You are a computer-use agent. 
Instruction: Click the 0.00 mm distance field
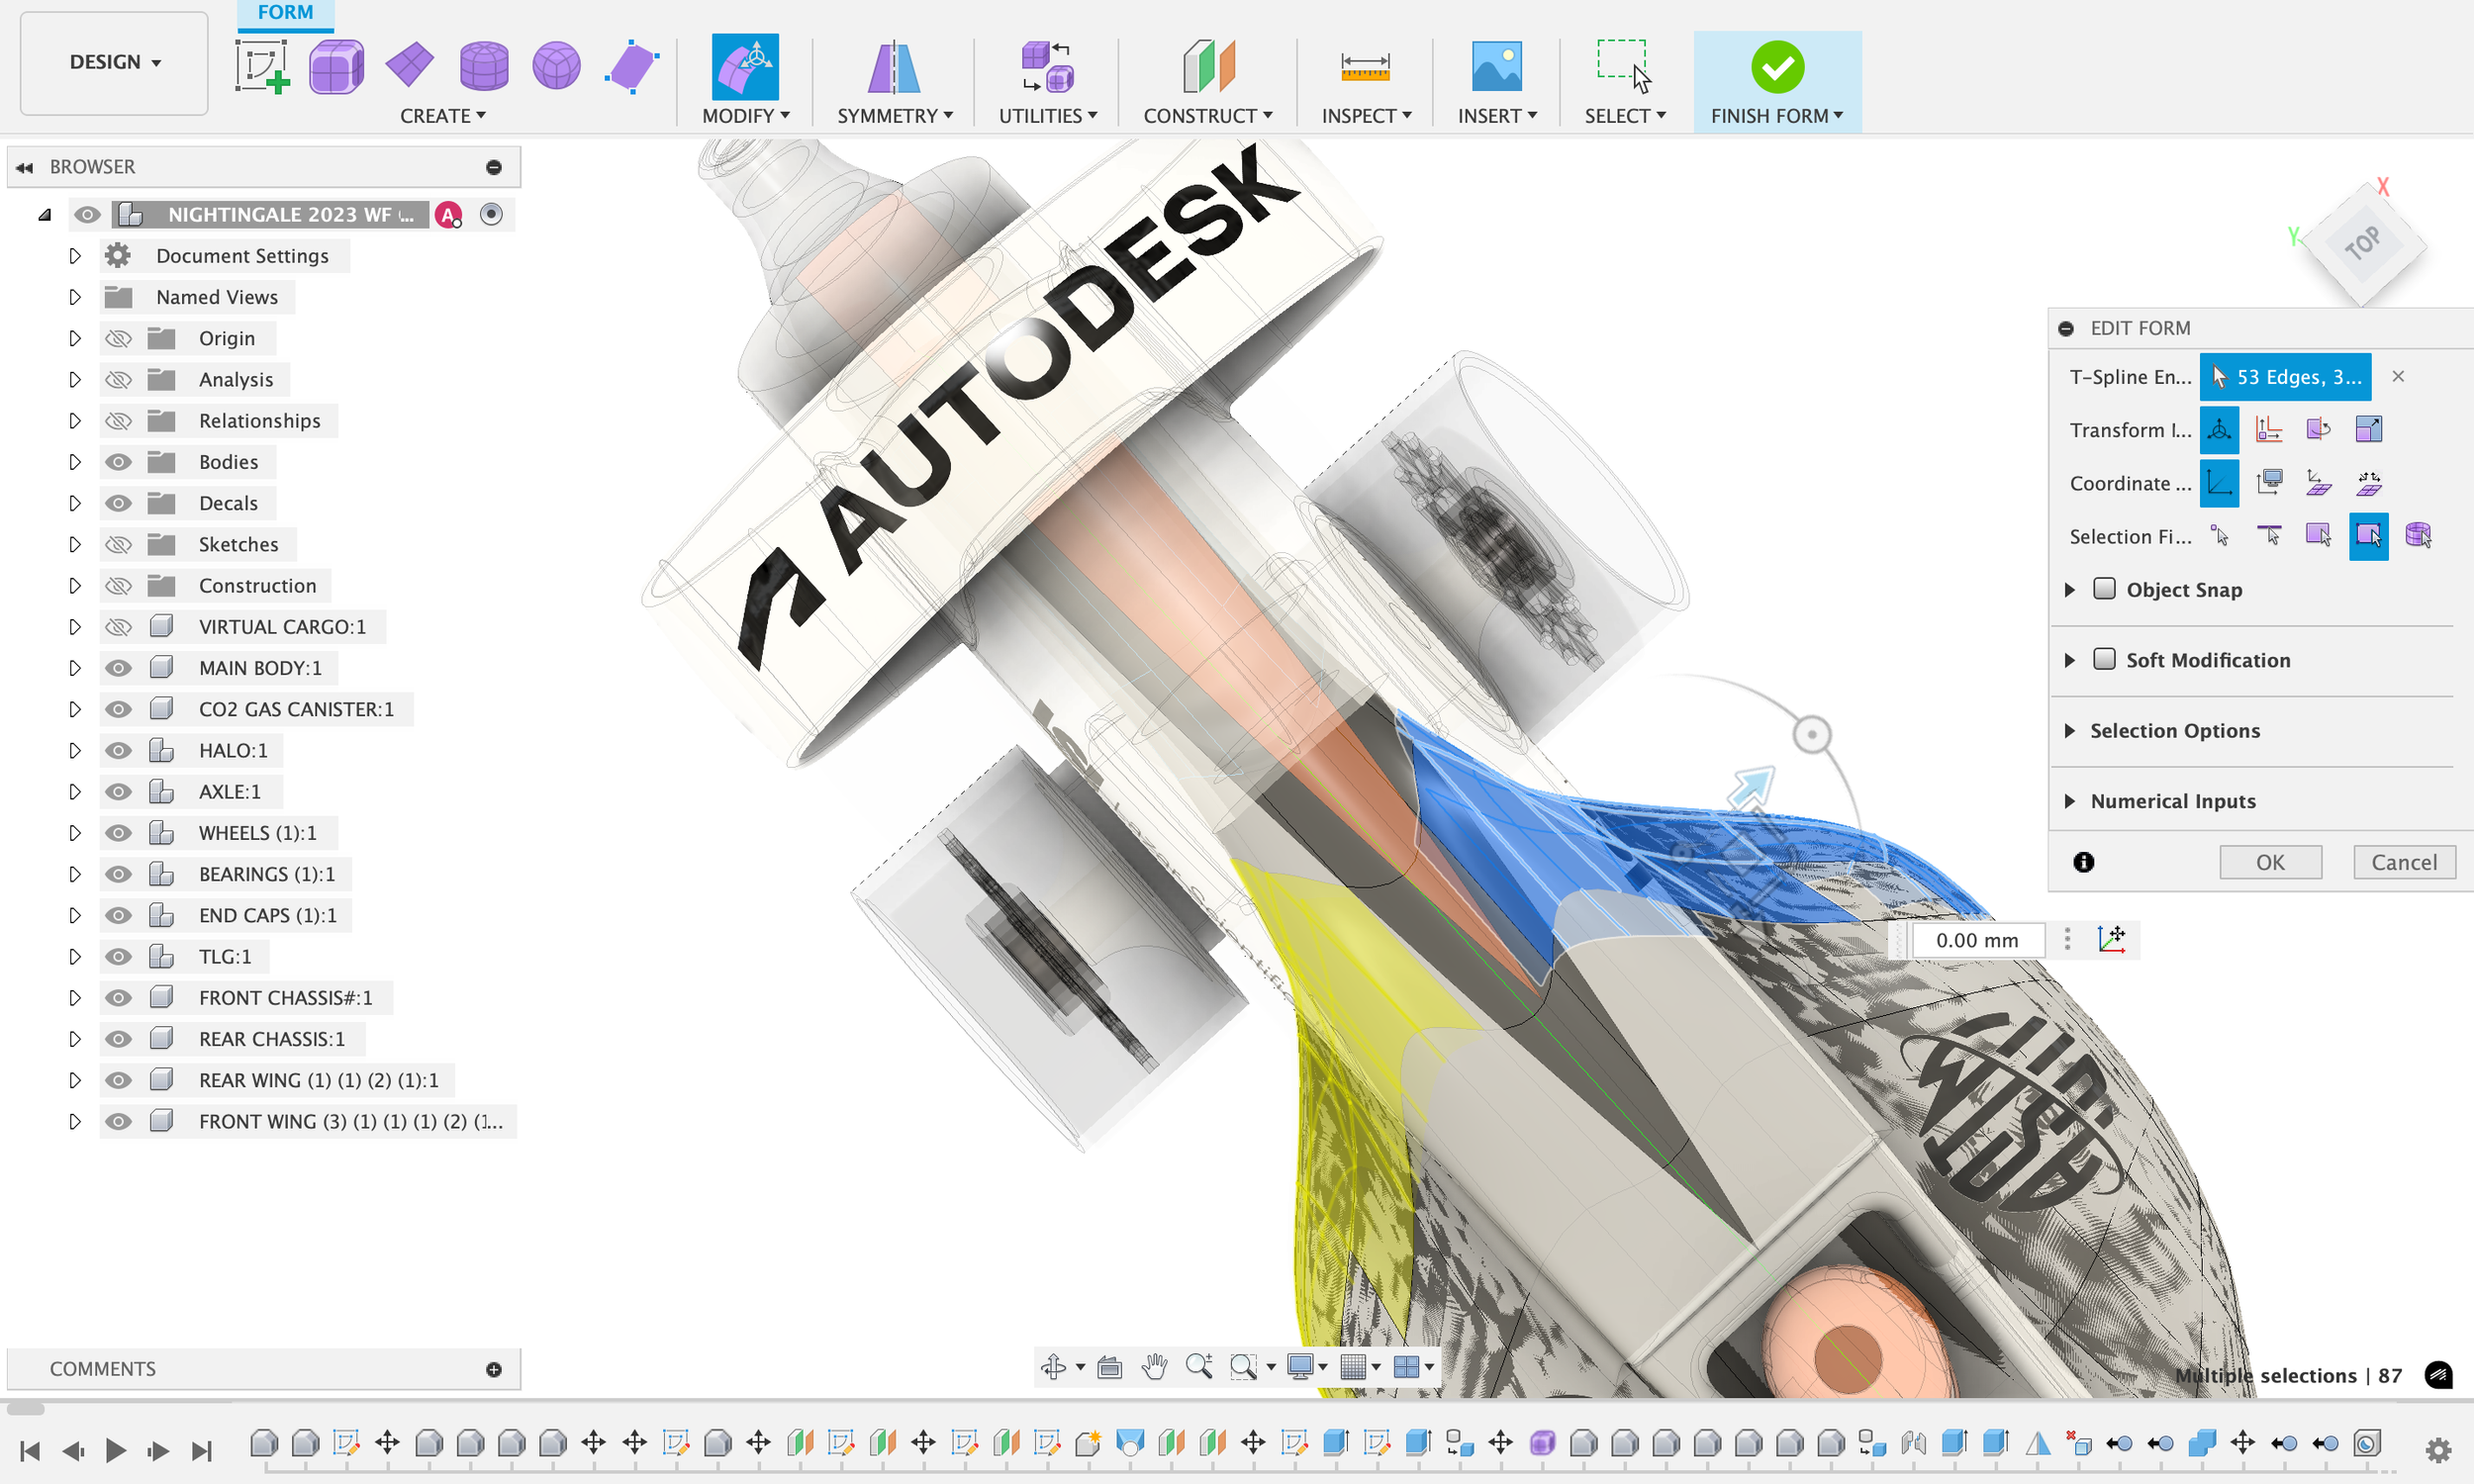click(1977, 940)
